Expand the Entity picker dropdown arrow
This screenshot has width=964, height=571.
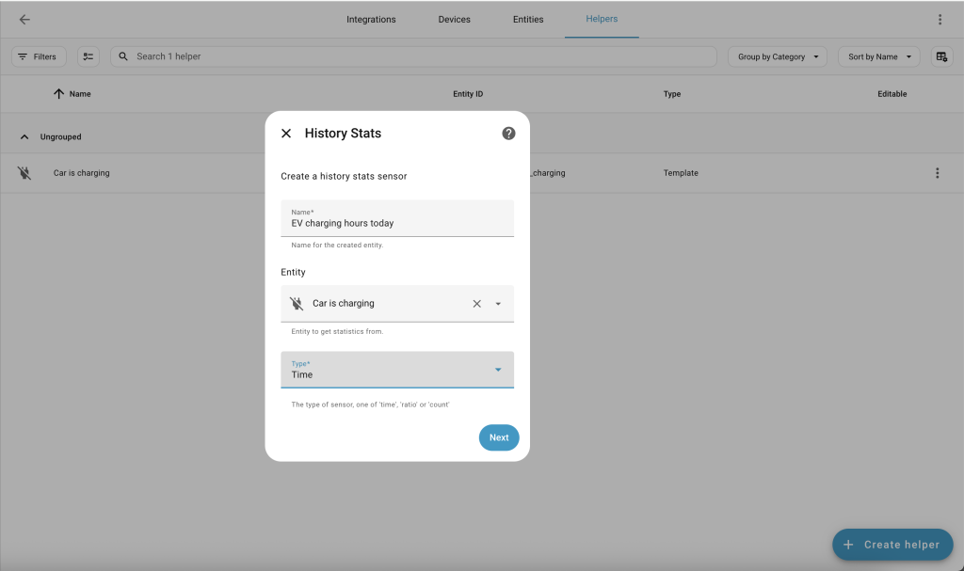(x=498, y=304)
